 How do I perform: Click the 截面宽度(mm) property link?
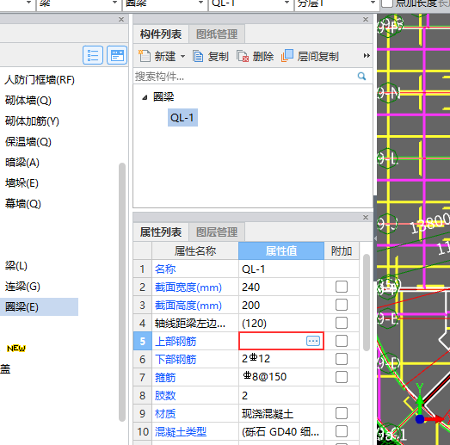point(188,287)
